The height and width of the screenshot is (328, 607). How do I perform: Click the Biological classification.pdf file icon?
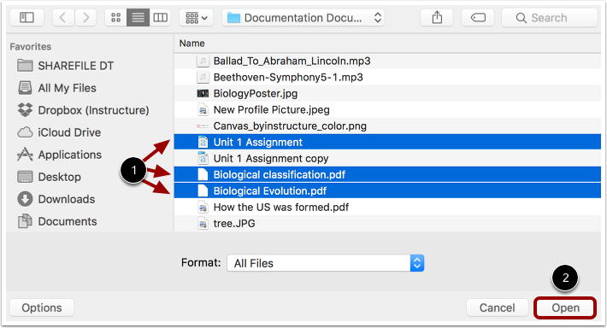click(x=203, y=174)
